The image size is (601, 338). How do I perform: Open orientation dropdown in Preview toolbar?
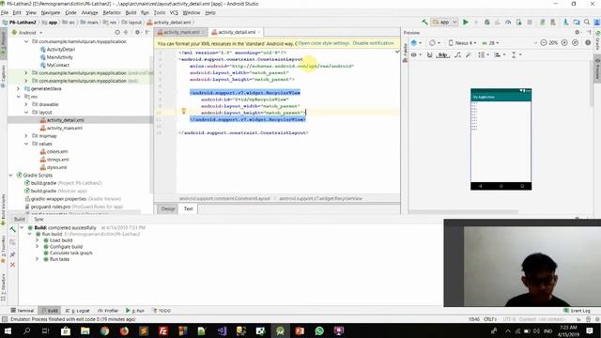coord(435,43)
